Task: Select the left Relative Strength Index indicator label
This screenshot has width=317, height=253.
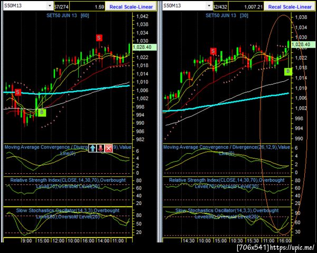Action: pos(68,183)
